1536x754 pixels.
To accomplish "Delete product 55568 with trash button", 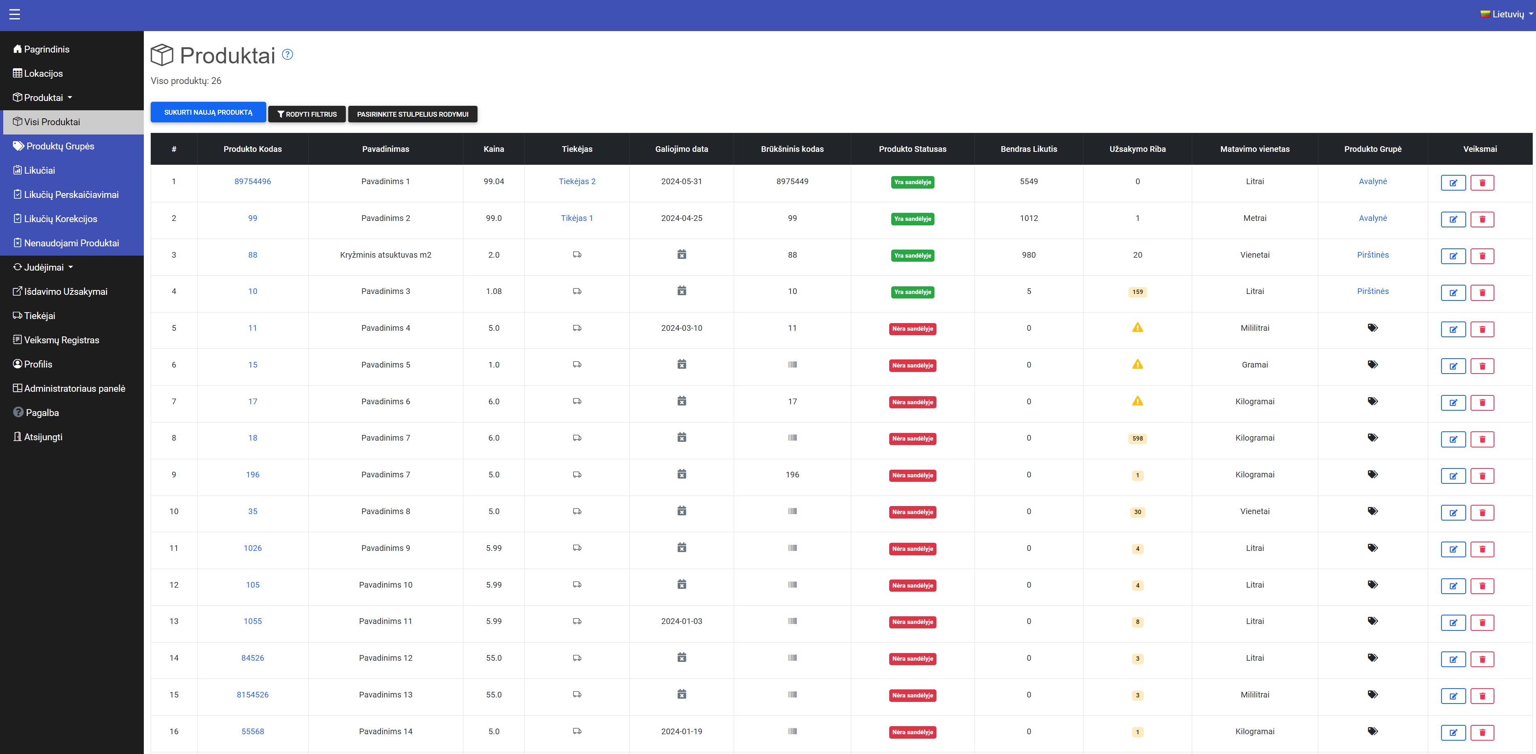I will (x=1482, y=733).
